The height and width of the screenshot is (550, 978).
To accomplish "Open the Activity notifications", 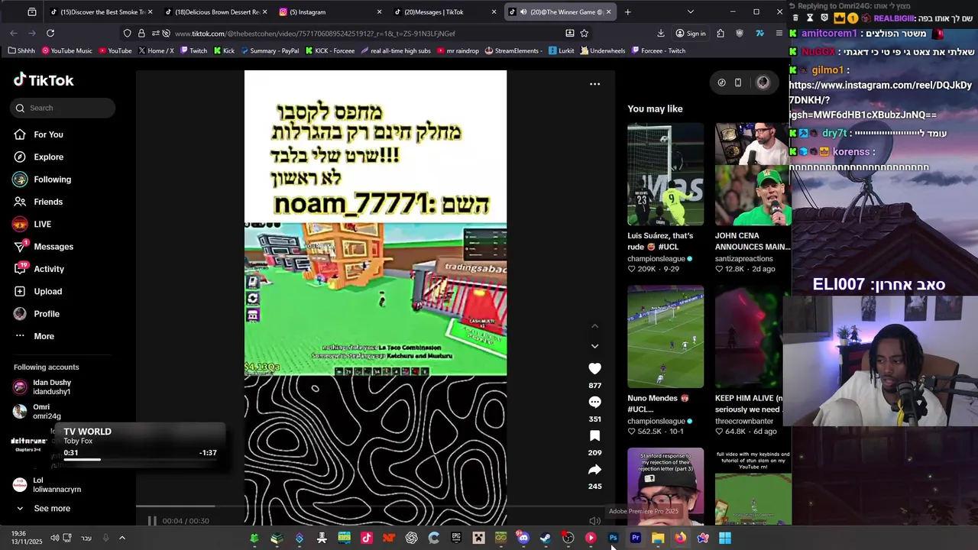I will 49,269.
